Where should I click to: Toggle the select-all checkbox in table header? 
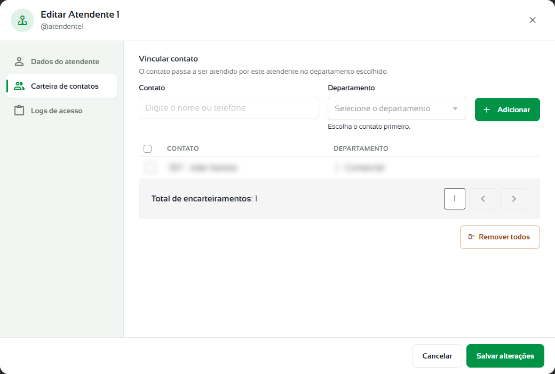pos(148,149)
